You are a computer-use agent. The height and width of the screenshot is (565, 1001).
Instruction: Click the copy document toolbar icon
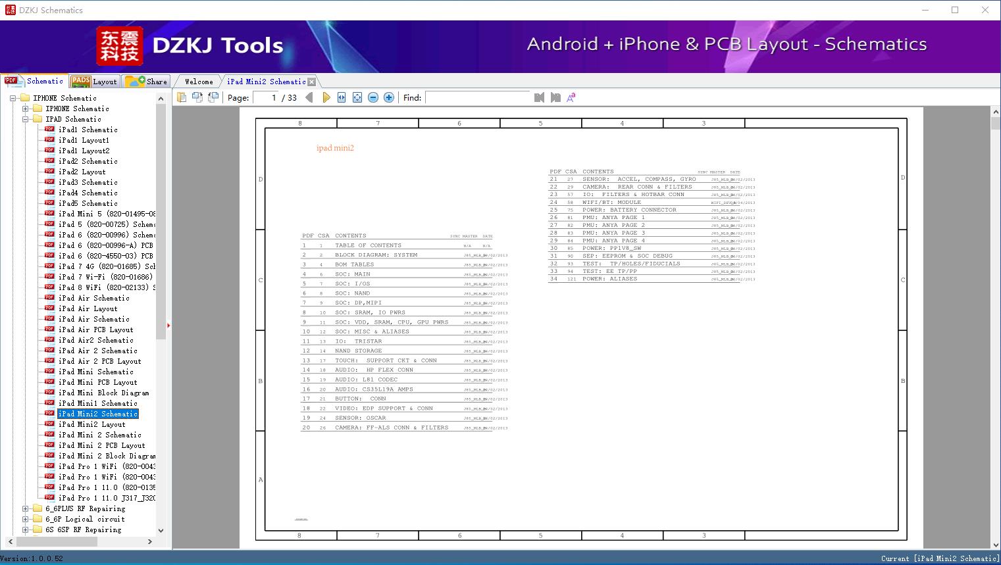[x=182, y=97]
